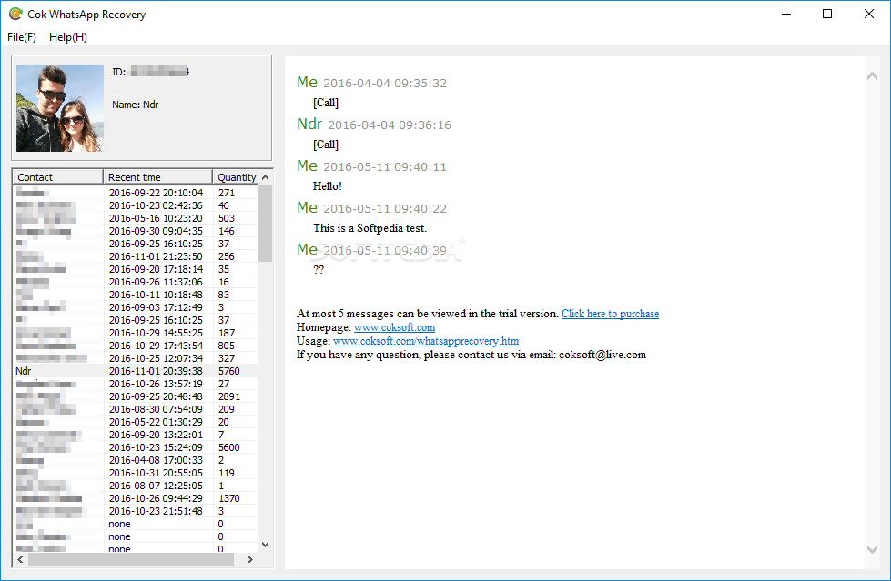Screen dimensions: 891x581
Task: Select row with time 2016-04-08 17:00:33
Action: click(x=136, y=460)
